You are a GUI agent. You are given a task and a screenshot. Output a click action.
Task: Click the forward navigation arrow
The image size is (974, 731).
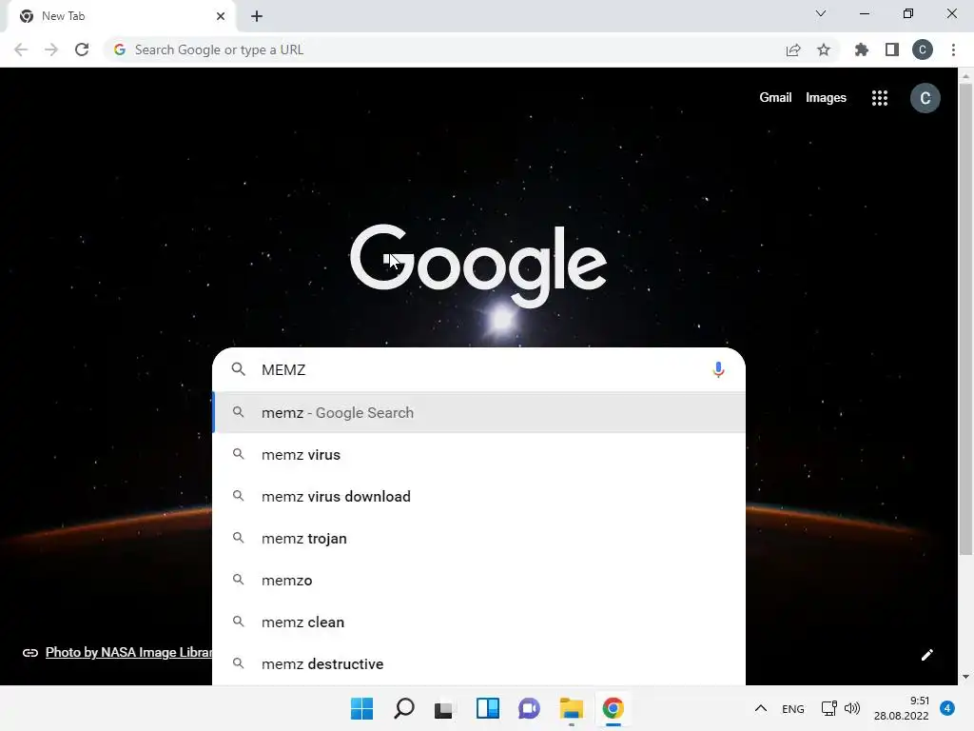pos(51,49)
